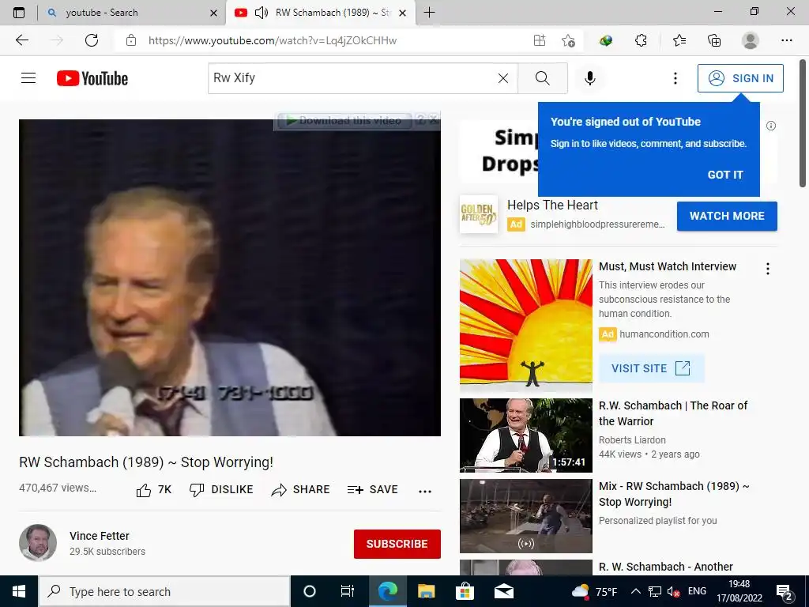Open Microsoft Store from taskbar
Screen dimensions: 809x607
[x=465, y=591]
